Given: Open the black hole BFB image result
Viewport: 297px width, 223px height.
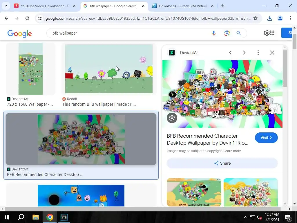Looking at the screenshot, I should pyautogui.click(x=81, y=195).
